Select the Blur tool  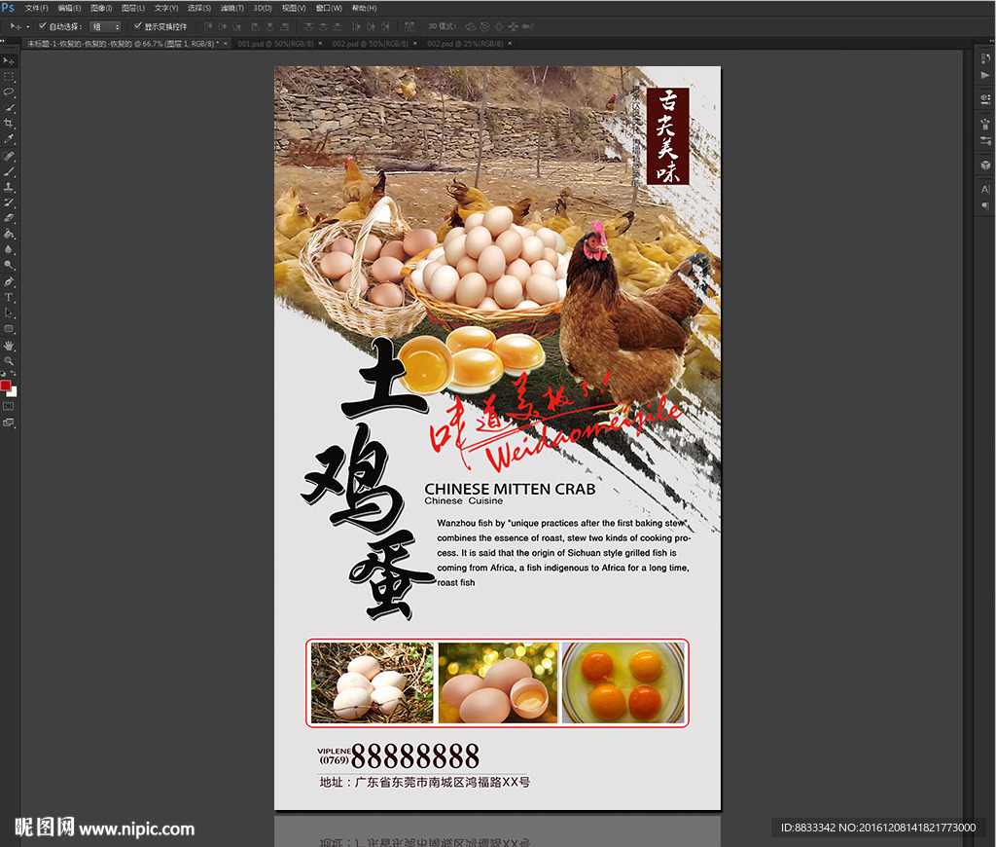tap(9, 249)
